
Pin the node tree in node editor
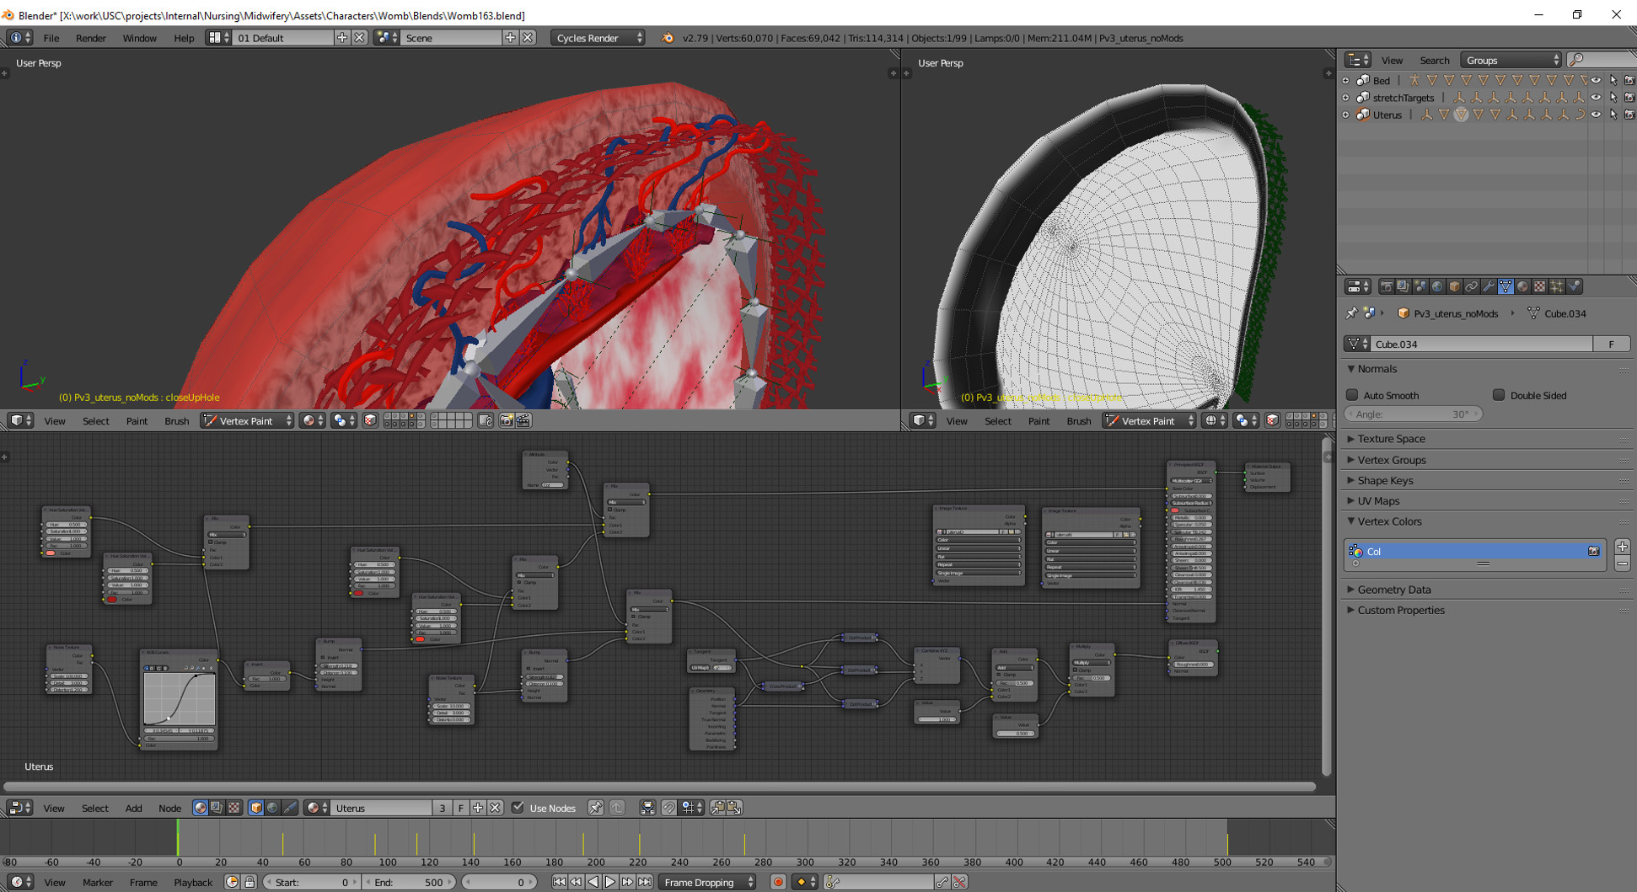click(595, 808)
